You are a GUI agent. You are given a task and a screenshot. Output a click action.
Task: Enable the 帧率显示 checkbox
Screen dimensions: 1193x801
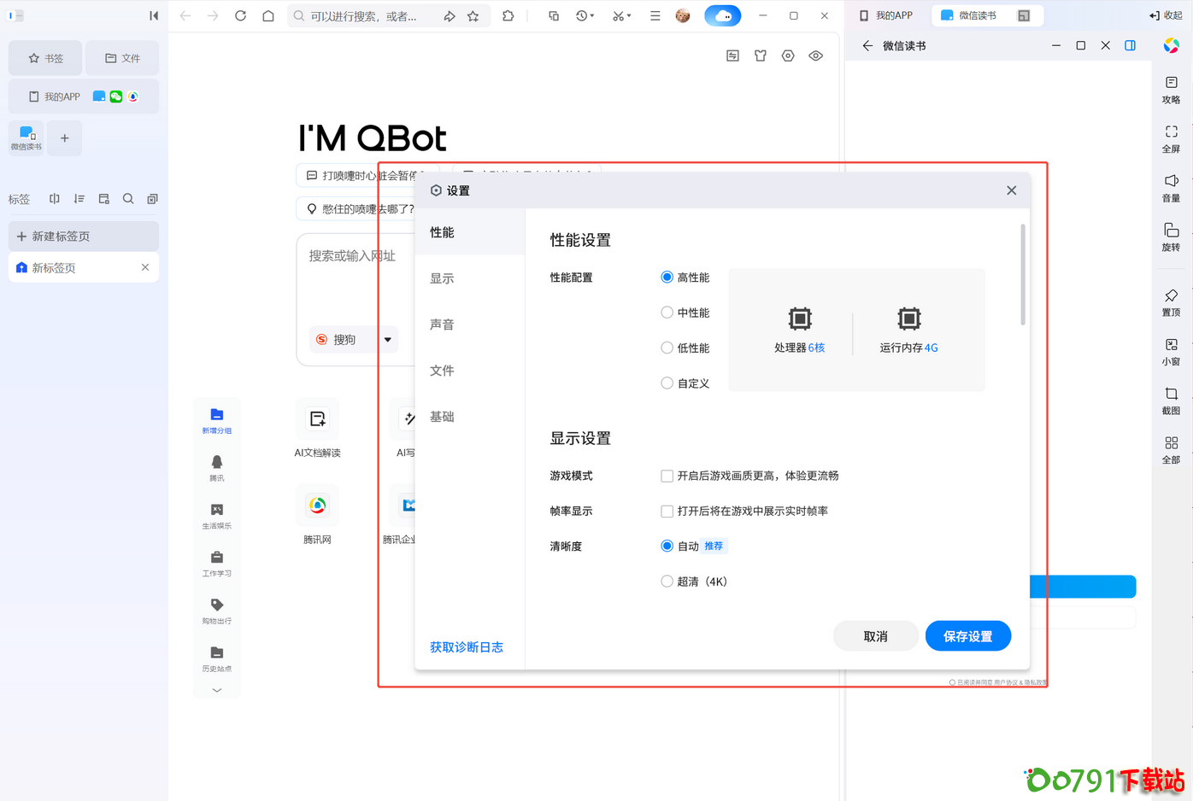667,511
